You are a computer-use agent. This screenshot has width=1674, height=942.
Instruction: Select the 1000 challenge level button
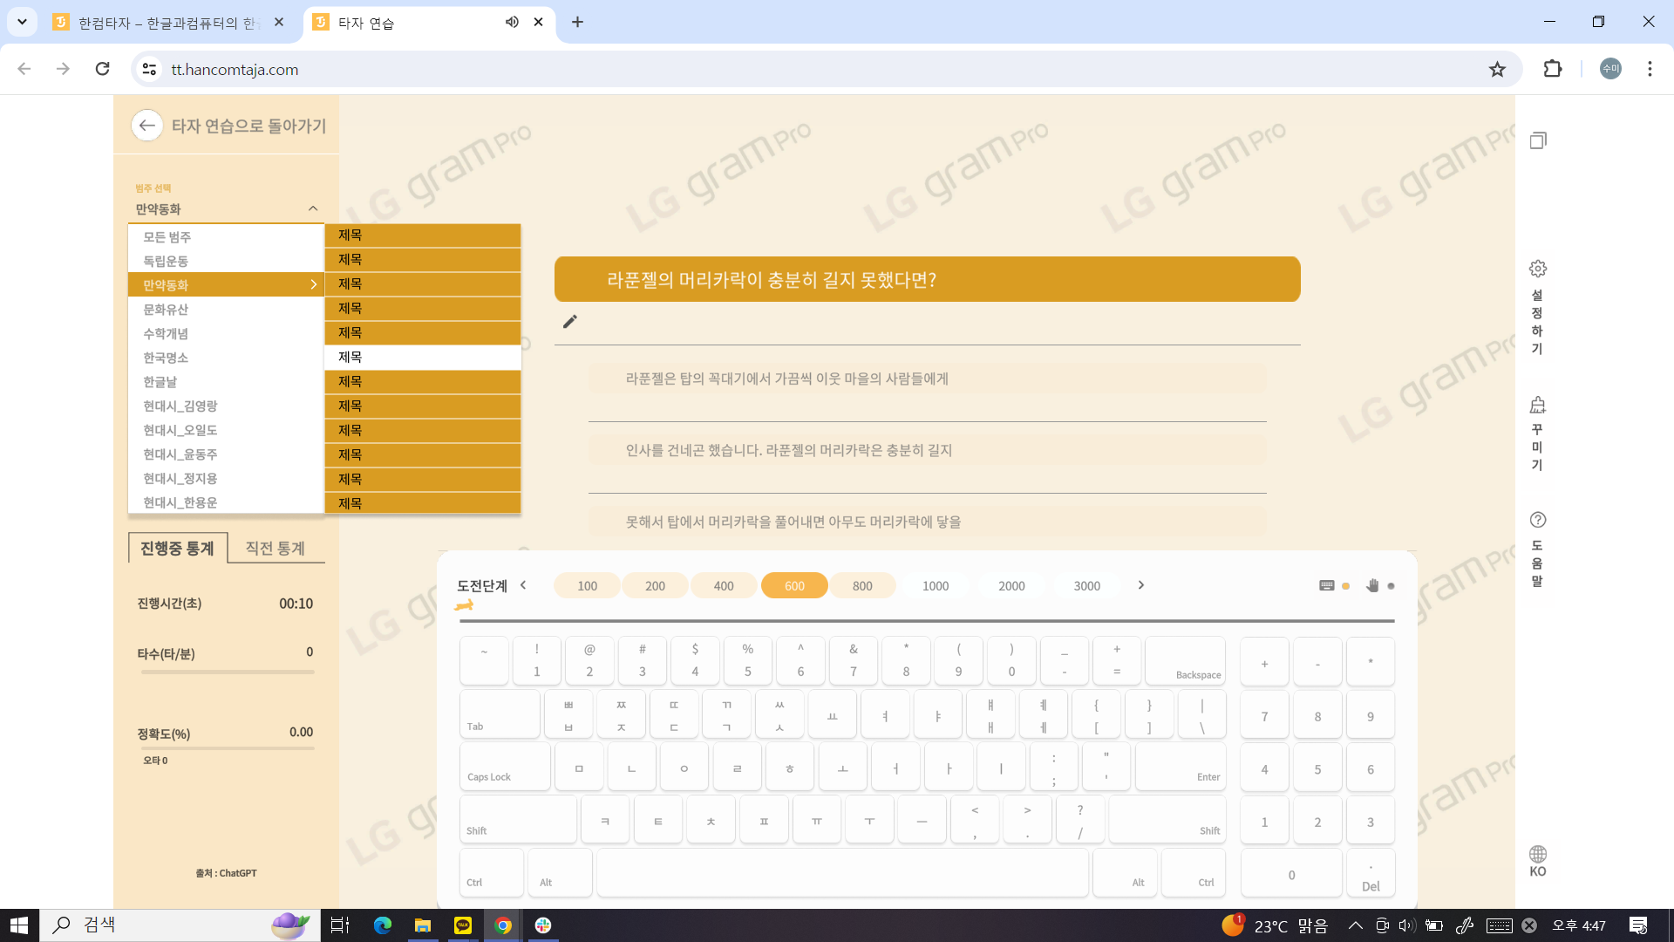click(x=935, y=585)
